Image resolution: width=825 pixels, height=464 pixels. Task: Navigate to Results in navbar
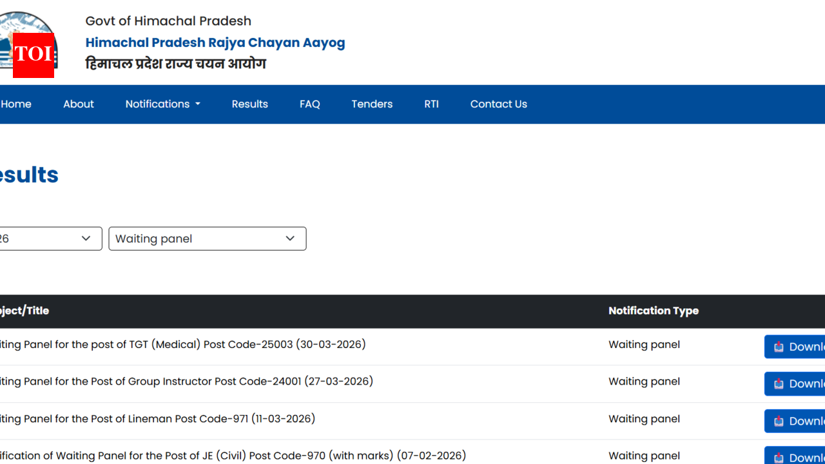point(249,104)
